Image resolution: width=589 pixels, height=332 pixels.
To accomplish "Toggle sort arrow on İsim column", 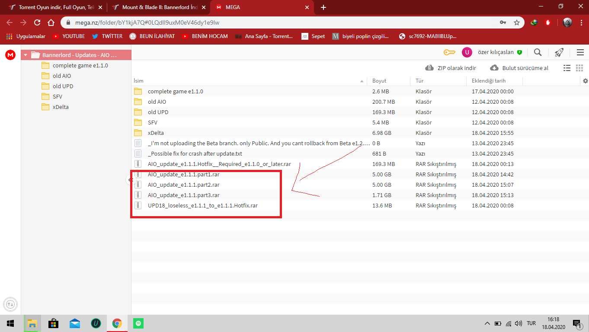I will tap(362, 81).
